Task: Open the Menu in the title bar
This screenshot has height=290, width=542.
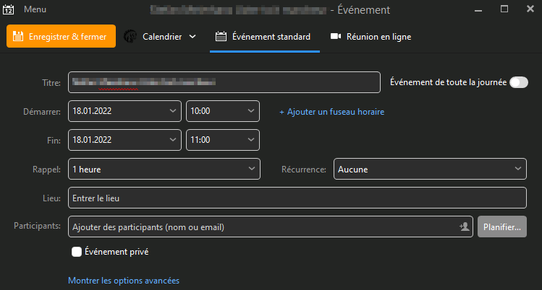Action: coord(34,10)
